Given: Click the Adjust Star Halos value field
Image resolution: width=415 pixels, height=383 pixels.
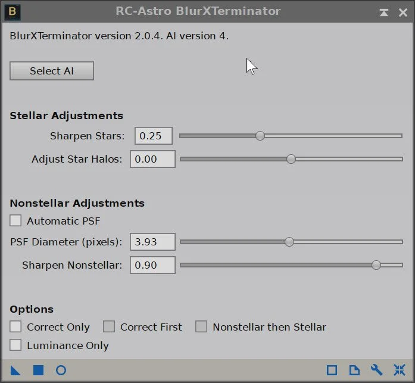Looking at the screenshot, I should point(152,159).
